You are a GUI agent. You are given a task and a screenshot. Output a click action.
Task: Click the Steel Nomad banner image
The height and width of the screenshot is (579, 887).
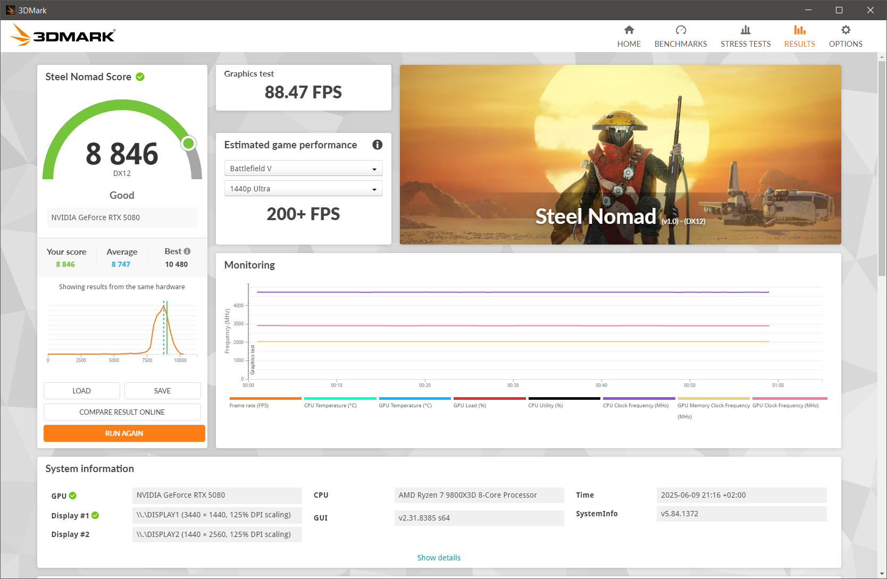(620, 155)
